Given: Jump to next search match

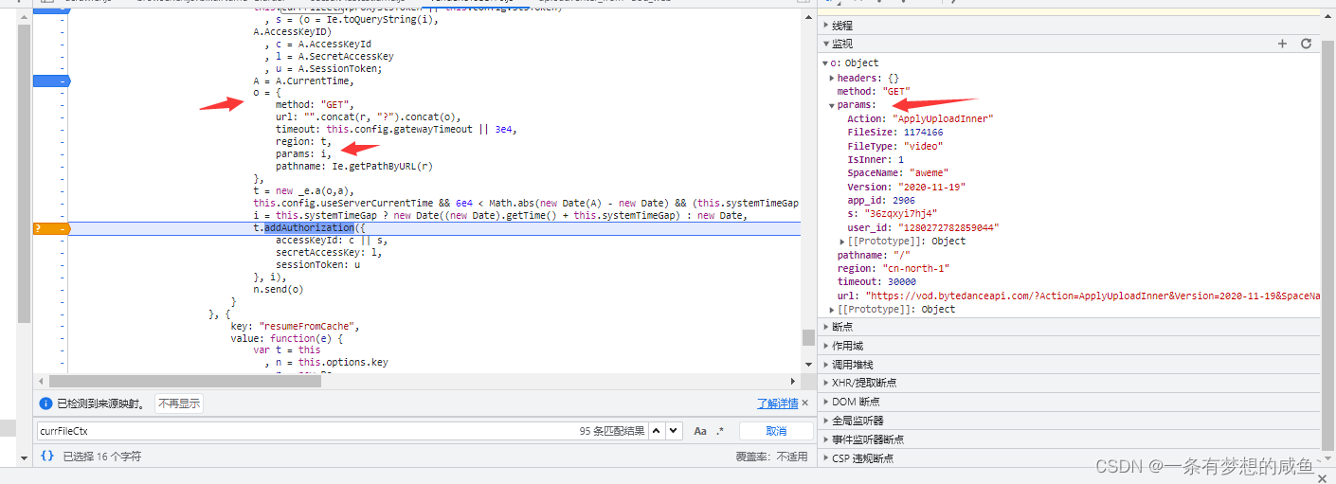Looking at the screenshot, I should point(674,431).
